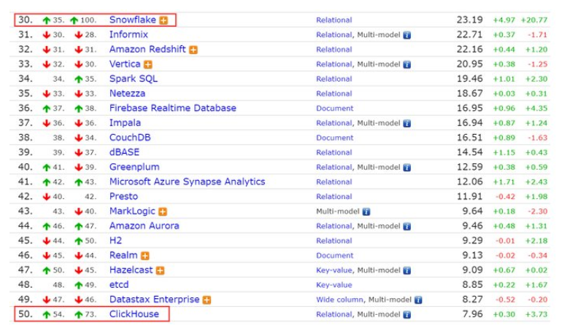Open the Datastax Enterprise link
The image size is (570, 336).
154,300
